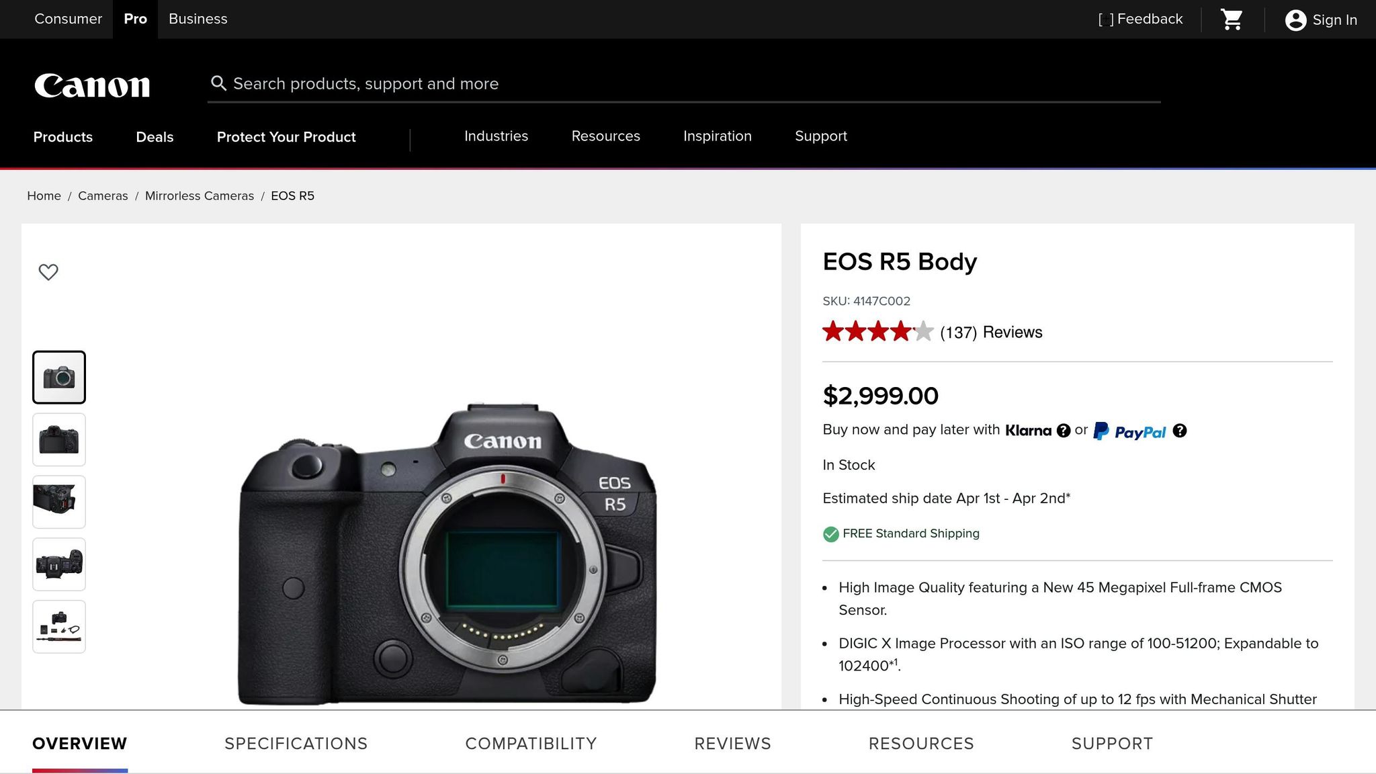Open the Products menu
Image resolution: width=1376 pixels, height=774 pixels.
[63, 137]
